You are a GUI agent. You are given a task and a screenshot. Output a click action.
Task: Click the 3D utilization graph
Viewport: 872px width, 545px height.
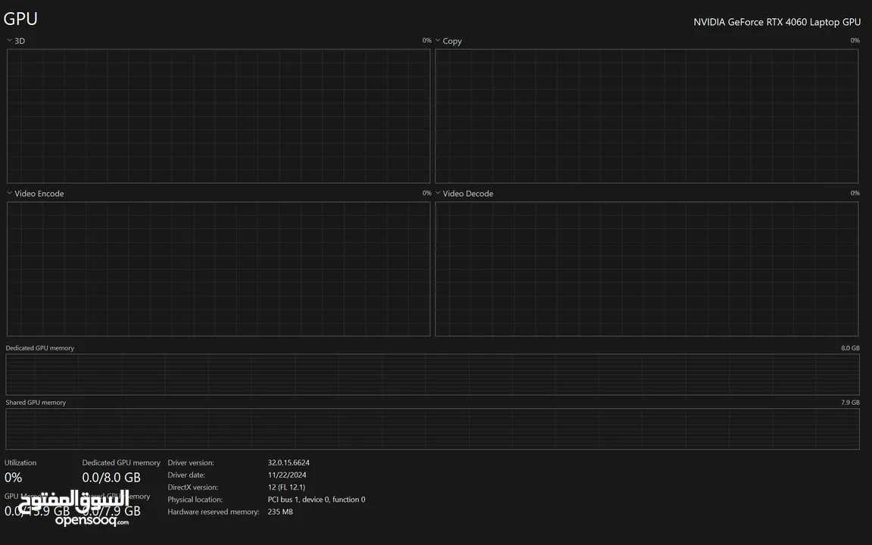[219, 116]
